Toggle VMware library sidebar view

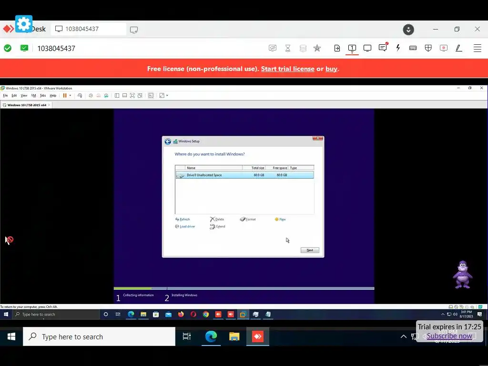[117, 95]
